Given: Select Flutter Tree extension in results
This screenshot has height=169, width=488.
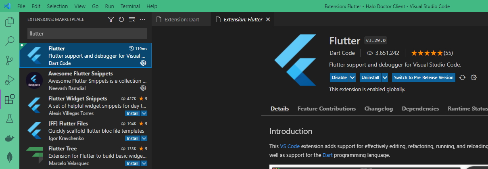Looking at the screenshot, I should 86,155.
